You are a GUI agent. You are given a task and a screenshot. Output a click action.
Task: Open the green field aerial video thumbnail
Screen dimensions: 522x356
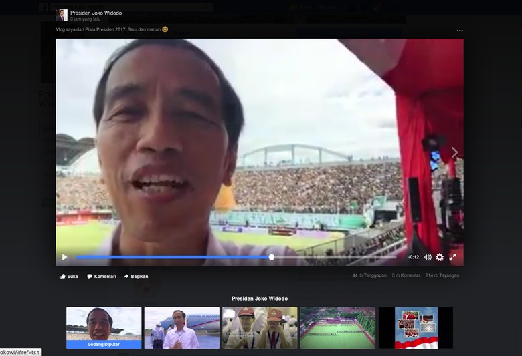tap(338, 328)
